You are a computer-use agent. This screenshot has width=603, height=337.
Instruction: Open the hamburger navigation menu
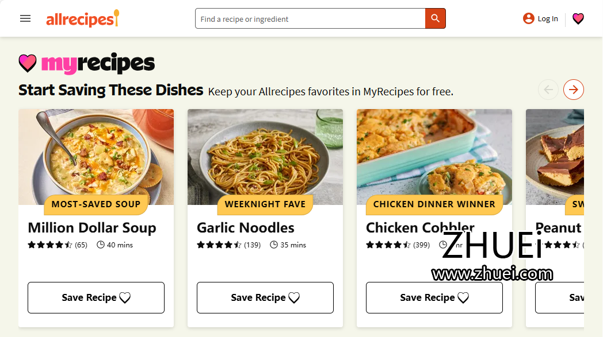click(x=25, y=18)
